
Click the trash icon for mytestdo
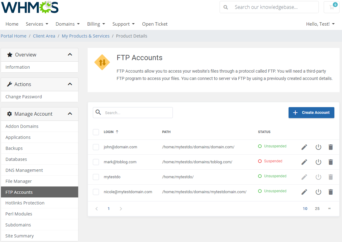pyautogui.click(x=331, y=177)
